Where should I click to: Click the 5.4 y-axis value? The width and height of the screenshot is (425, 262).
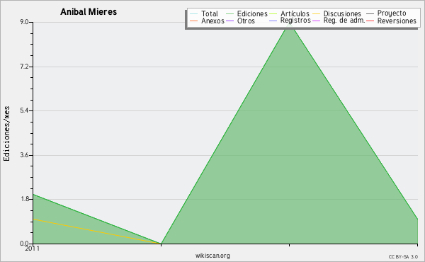click(25, 110)
